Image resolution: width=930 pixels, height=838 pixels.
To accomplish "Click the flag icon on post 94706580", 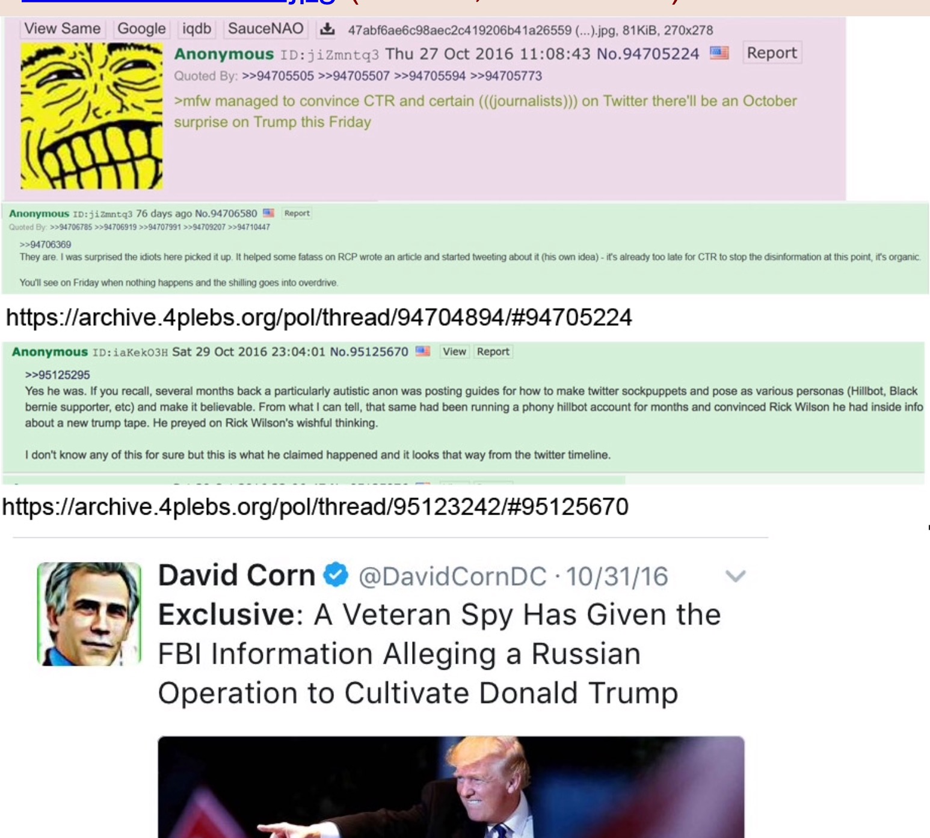I will click(x=268, y=213).
